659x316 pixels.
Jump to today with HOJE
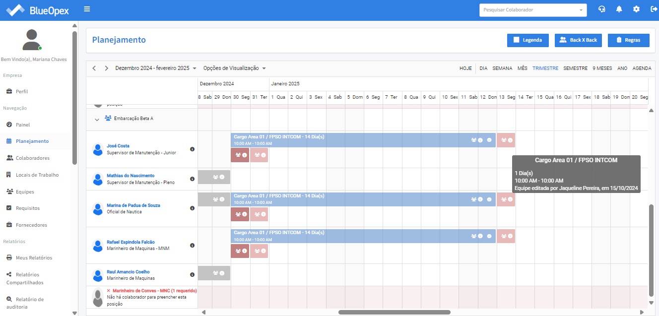click(x=465, y=68)
